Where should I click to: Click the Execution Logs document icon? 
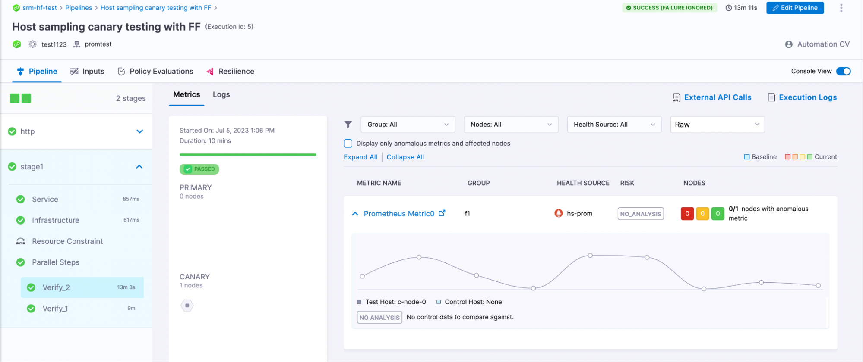click(x=771, y=97)
